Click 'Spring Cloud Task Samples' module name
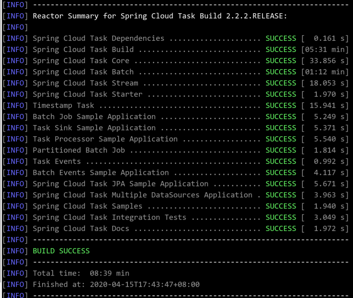Screen dimensions: 353x298 [87, 207]
